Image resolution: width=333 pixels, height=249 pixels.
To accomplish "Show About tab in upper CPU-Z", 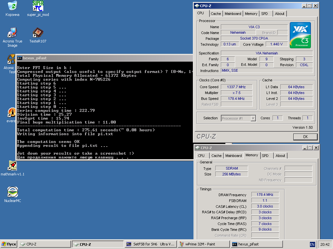I will (x=279, y=14).
